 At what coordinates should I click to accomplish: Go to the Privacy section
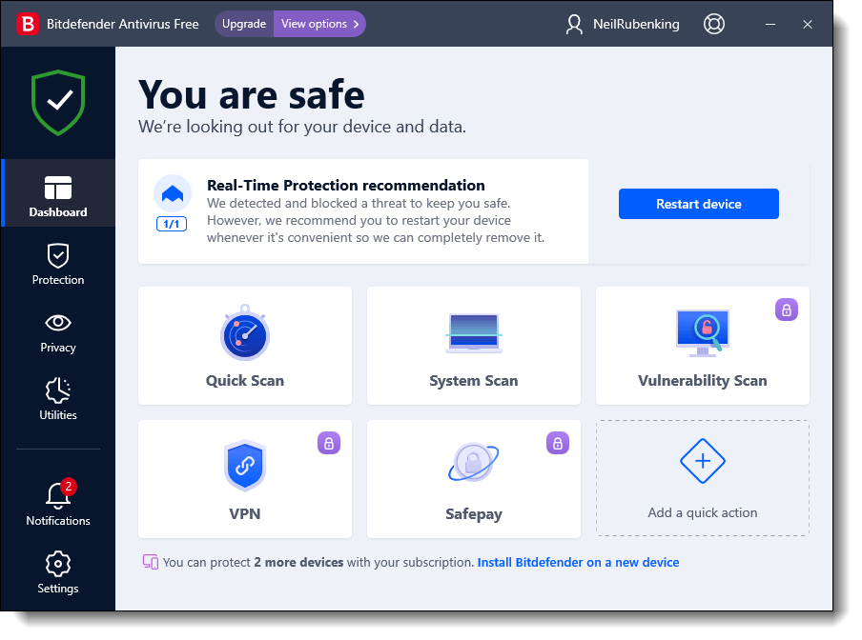click(58, 332)
